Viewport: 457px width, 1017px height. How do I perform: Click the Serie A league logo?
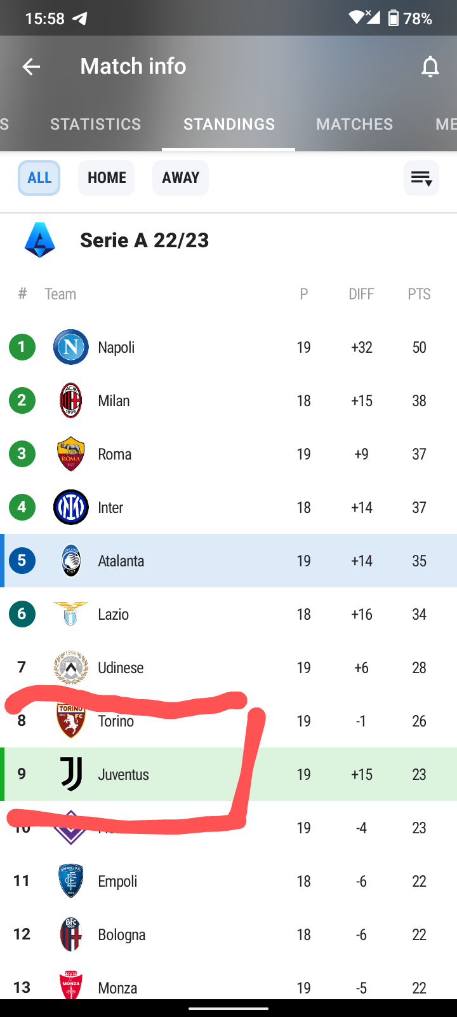[x=40, y=240]
